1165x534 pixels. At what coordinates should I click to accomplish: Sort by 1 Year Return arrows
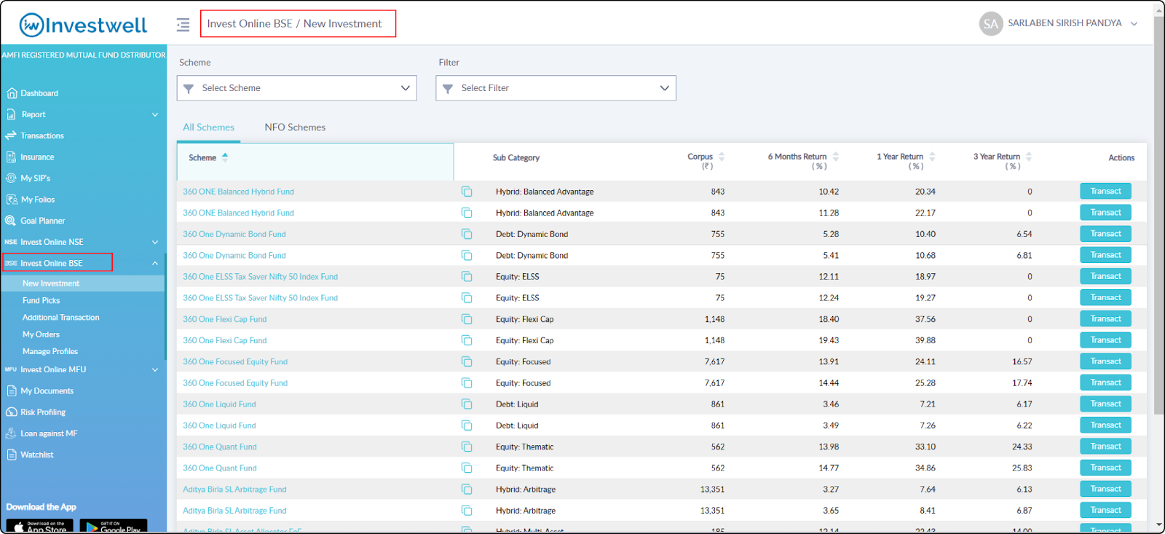tap(932, 157)
